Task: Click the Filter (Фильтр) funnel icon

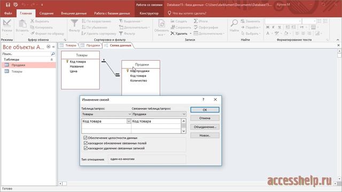Action: pos(74,23)
